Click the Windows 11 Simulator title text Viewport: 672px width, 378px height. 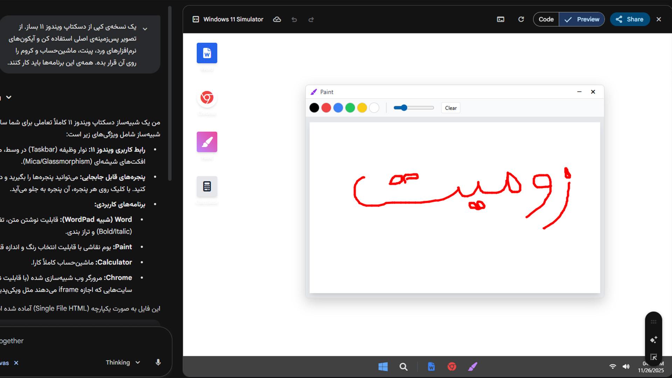233,19
